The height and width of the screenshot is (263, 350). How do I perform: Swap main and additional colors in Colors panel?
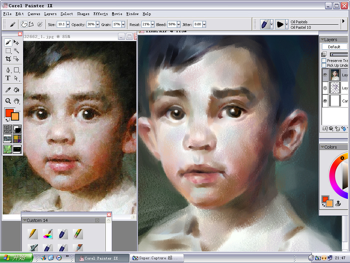[323, 205]
